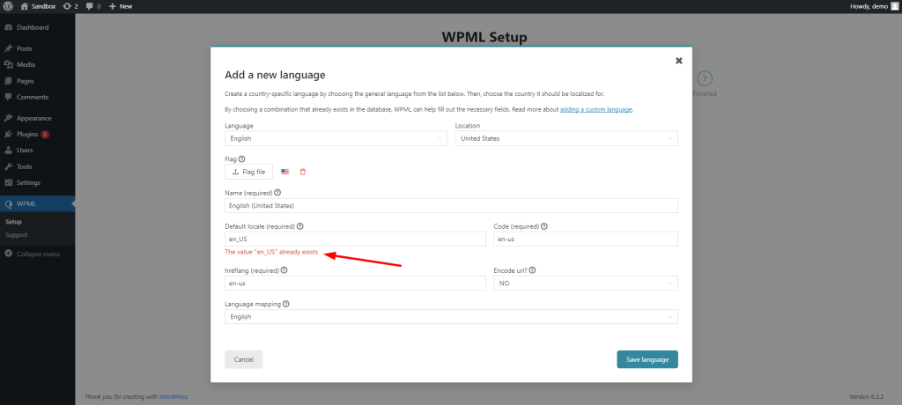Viewport: 902px width, 405px height.
Task: Click the en_US already exists error text
Action: coord(271,252)
